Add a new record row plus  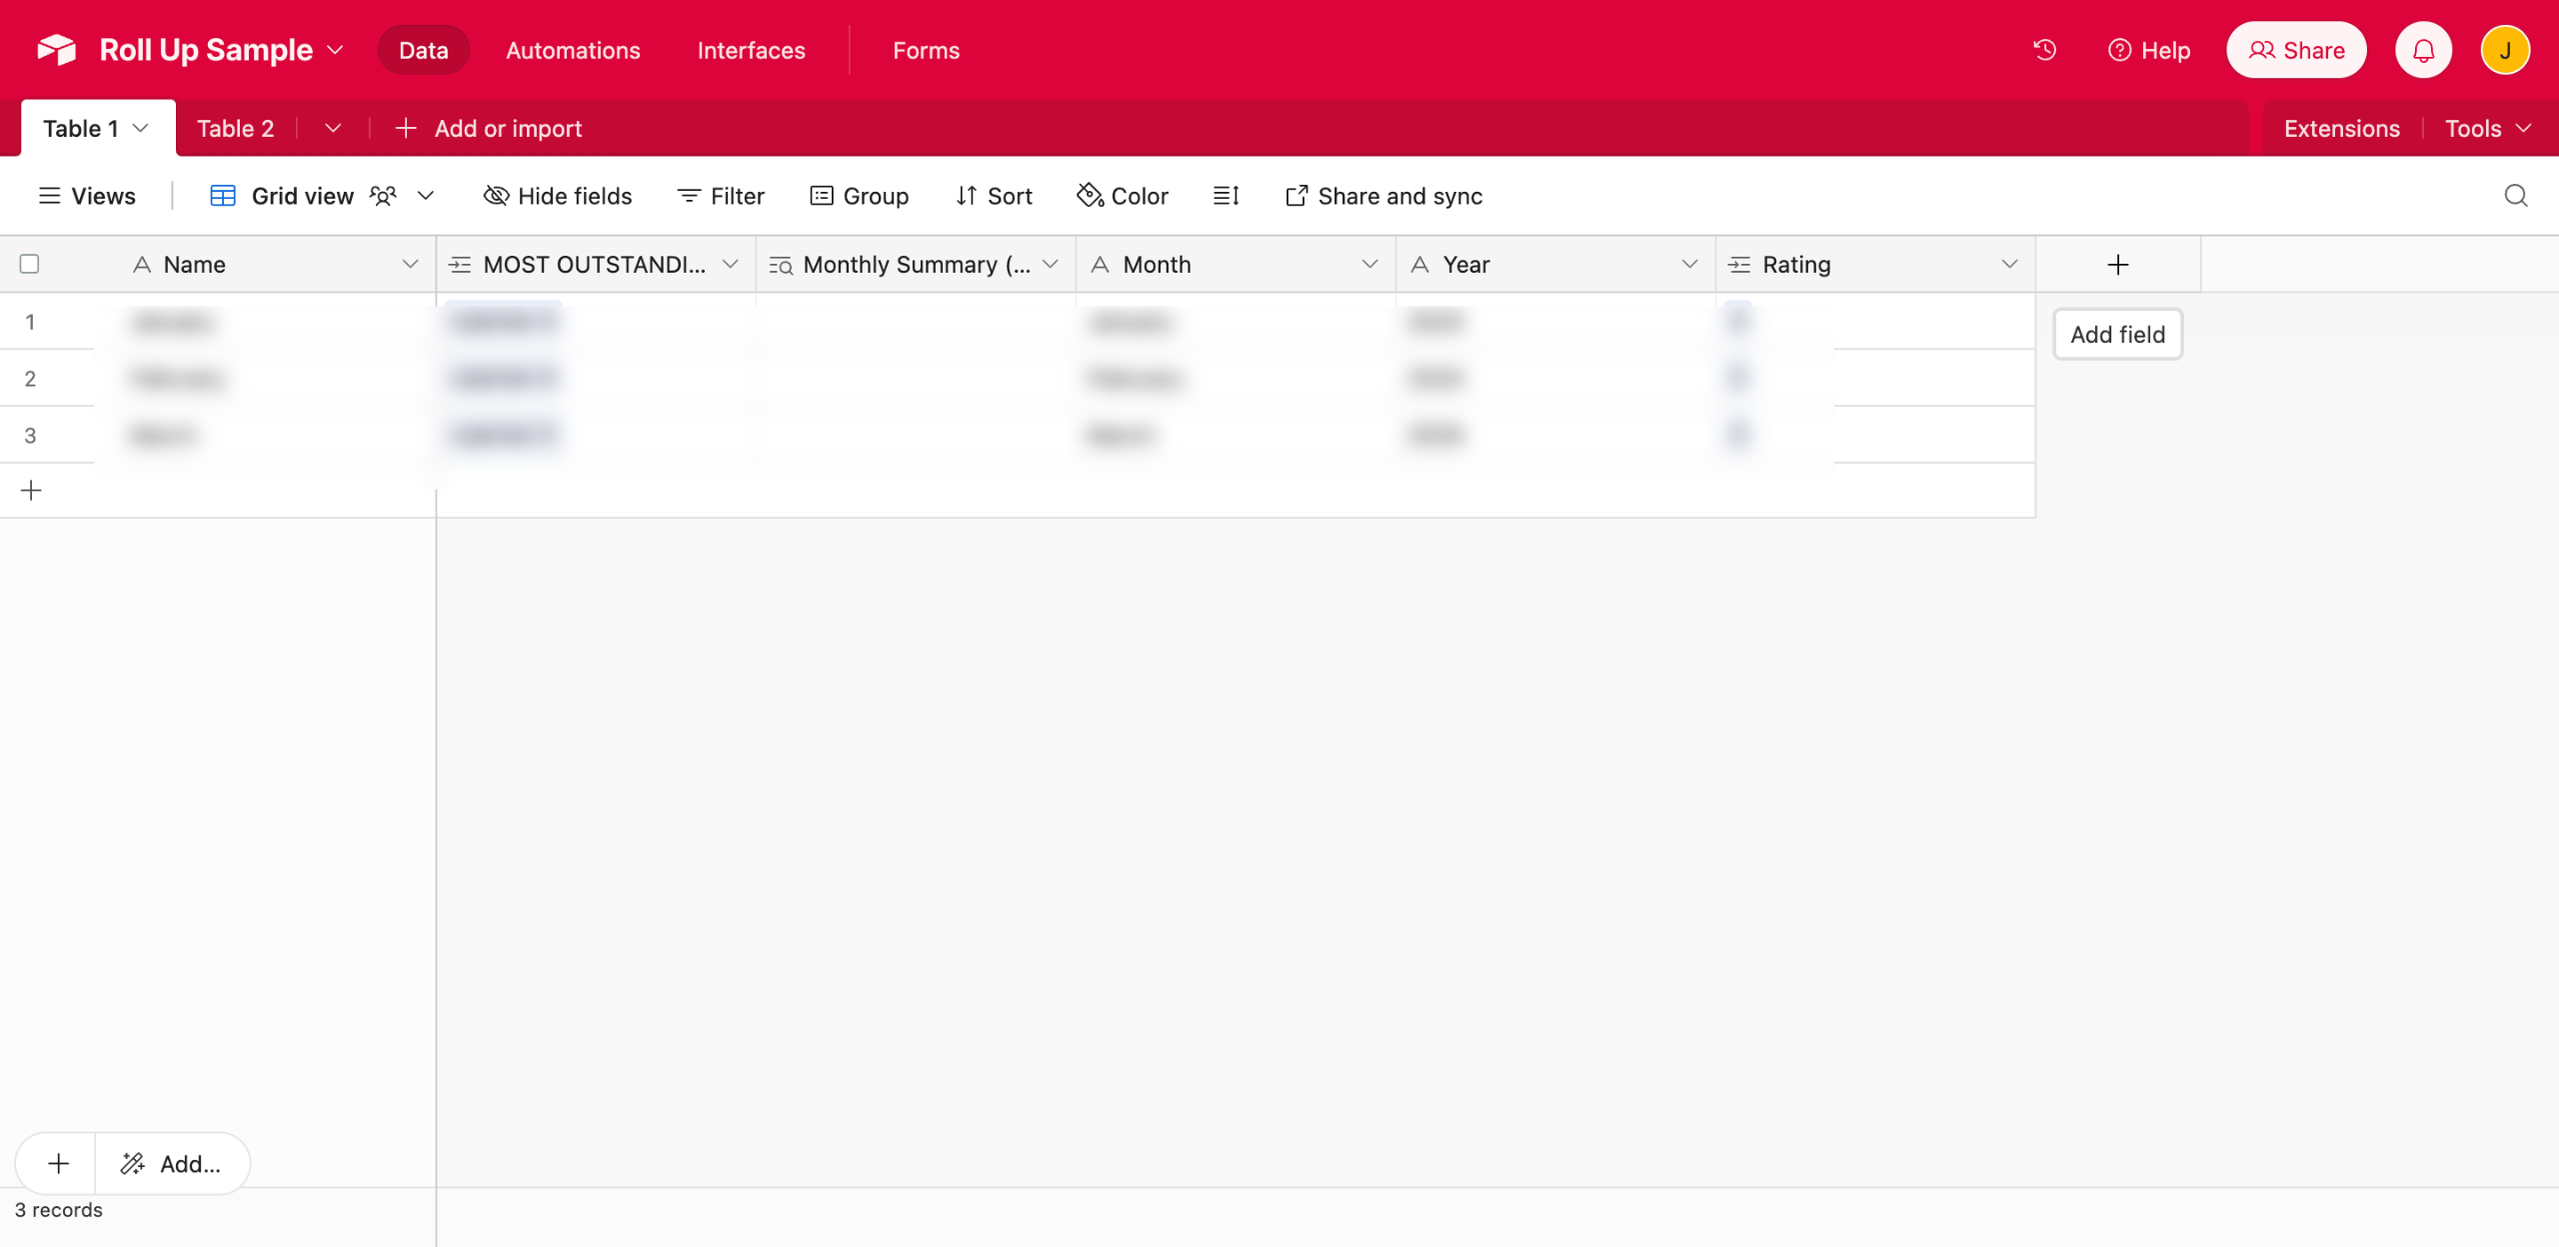pos(31,491)
